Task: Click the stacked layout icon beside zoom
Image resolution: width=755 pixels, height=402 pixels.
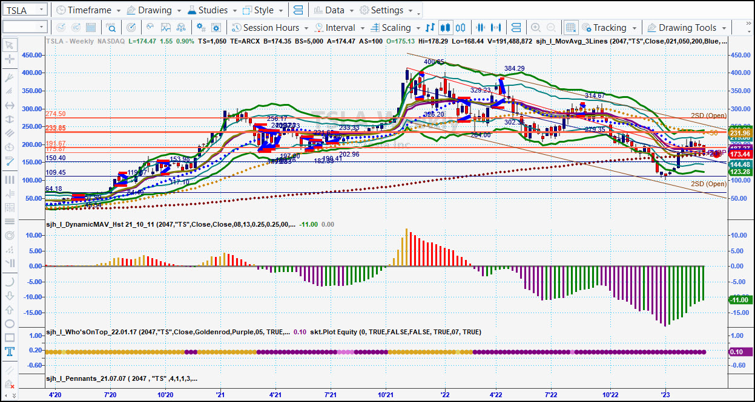Action: (516, 27)
